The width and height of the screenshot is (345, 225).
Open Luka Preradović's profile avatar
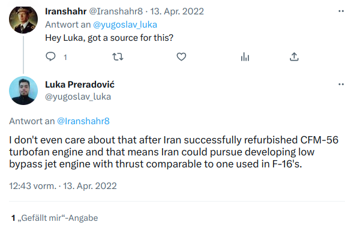click(x=23, y=91)
